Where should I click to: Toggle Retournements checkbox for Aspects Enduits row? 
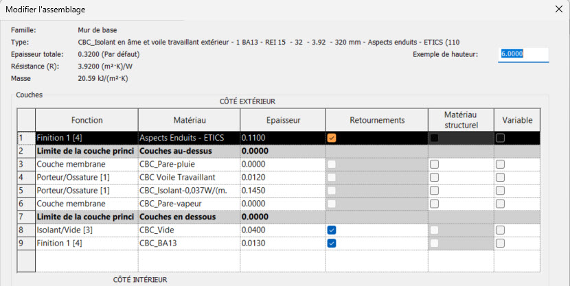click(x=332, y=138)
